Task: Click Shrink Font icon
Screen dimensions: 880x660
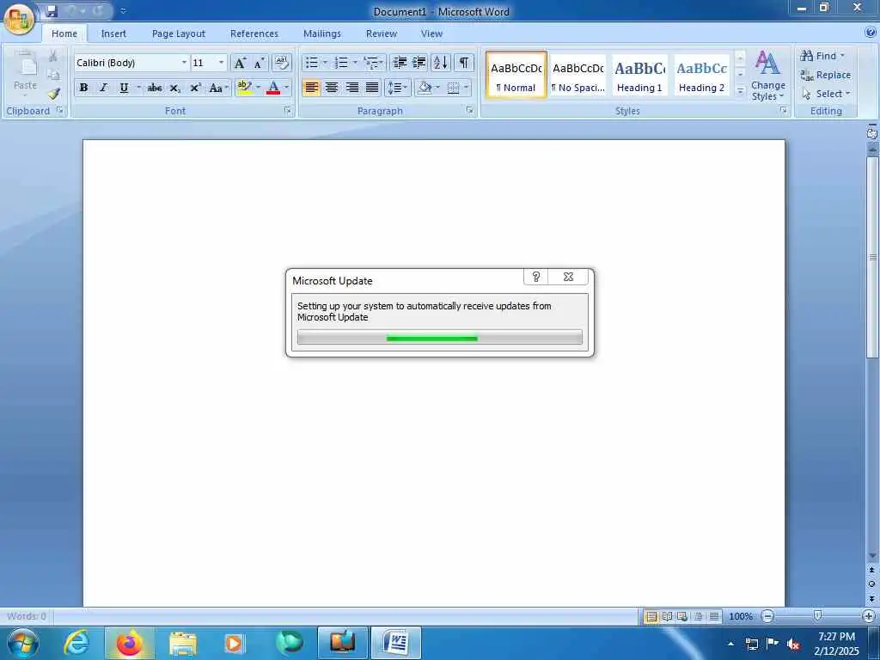Action: pyautogui.click(x=259, y=62)
